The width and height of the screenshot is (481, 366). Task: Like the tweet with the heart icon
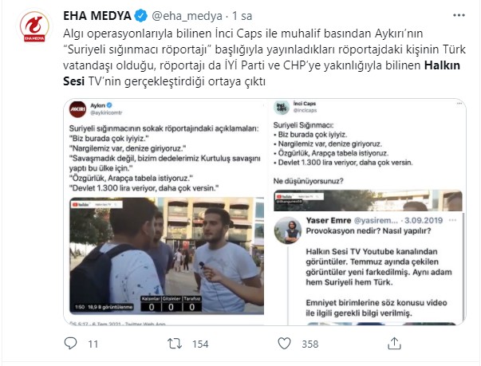(284, 344)
